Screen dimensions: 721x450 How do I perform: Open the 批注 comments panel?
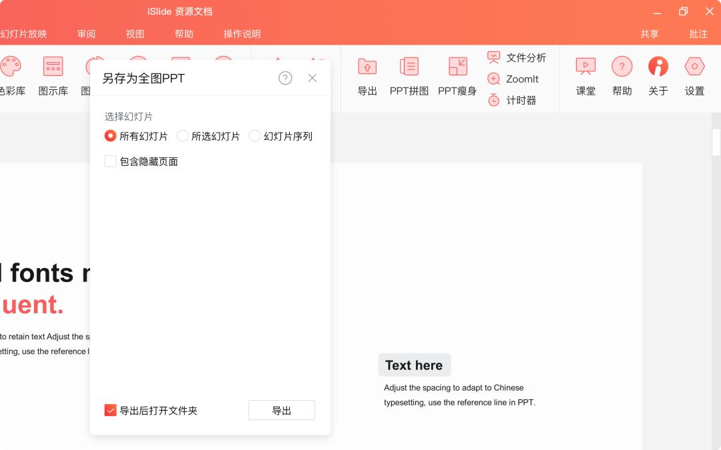pos(698,33)
